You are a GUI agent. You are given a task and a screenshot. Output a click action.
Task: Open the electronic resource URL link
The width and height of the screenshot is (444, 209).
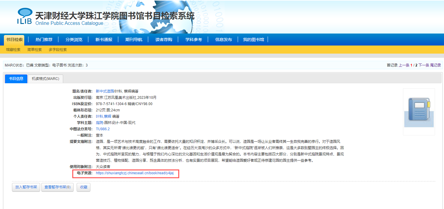click(135, 173)
